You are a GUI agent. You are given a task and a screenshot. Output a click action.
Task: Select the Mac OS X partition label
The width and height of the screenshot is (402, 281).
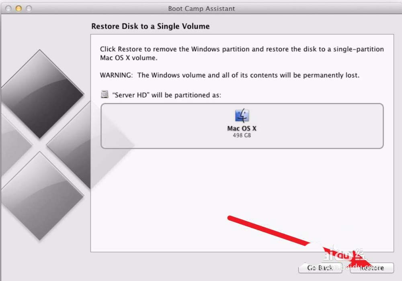242,128
